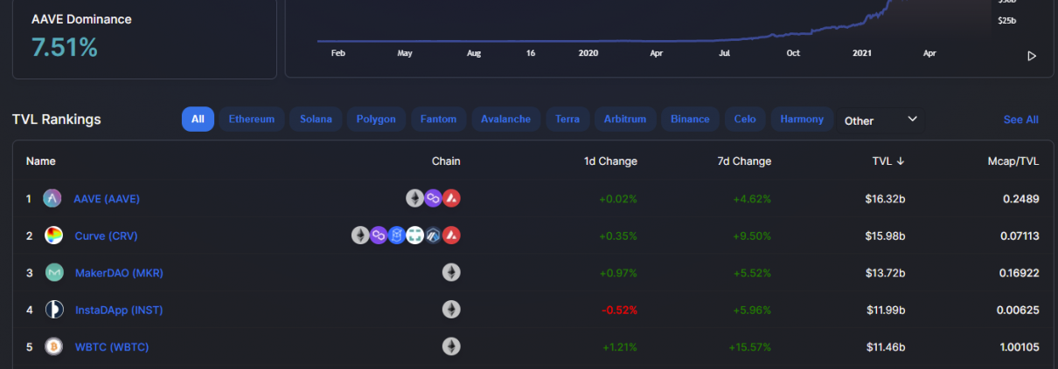
Task: Open the Curve (CRV) protocol page
Action: [x=106, y=236]
